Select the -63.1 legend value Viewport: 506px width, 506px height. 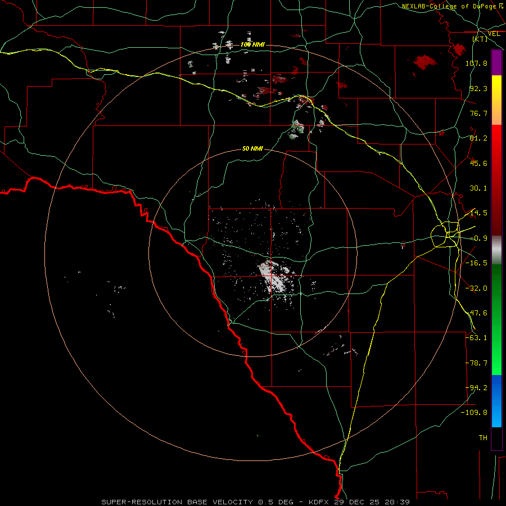pyautogui.click(x=476, y=338)
